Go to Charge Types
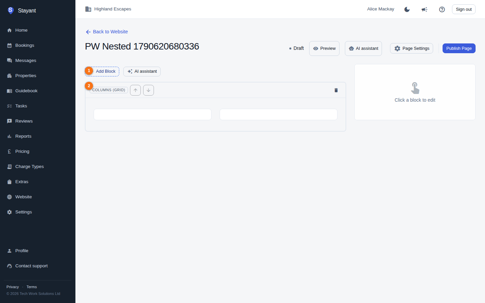Image resolution: width=485 pixels, height=303 pixels. click(38, 167)
